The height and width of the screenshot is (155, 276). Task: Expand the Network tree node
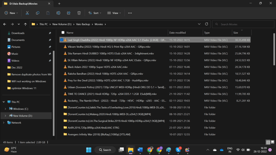[x=4, y=123]
